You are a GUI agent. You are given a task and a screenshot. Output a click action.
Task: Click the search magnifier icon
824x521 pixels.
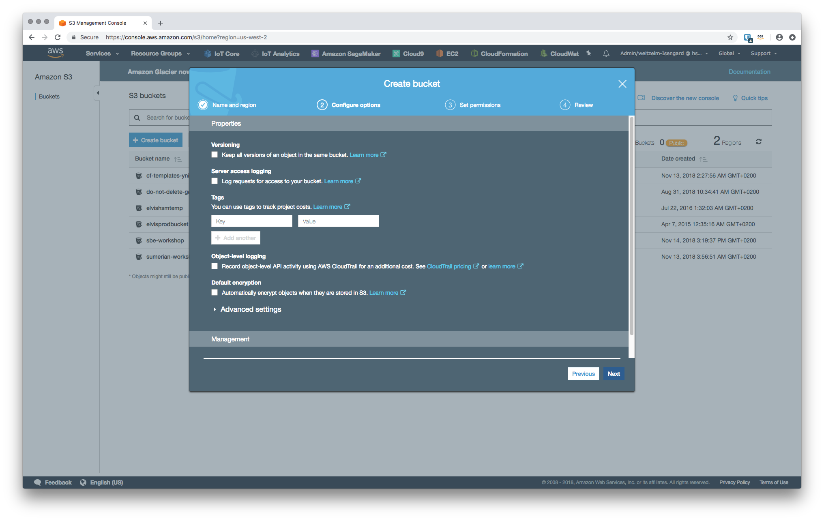click(137, 118)
